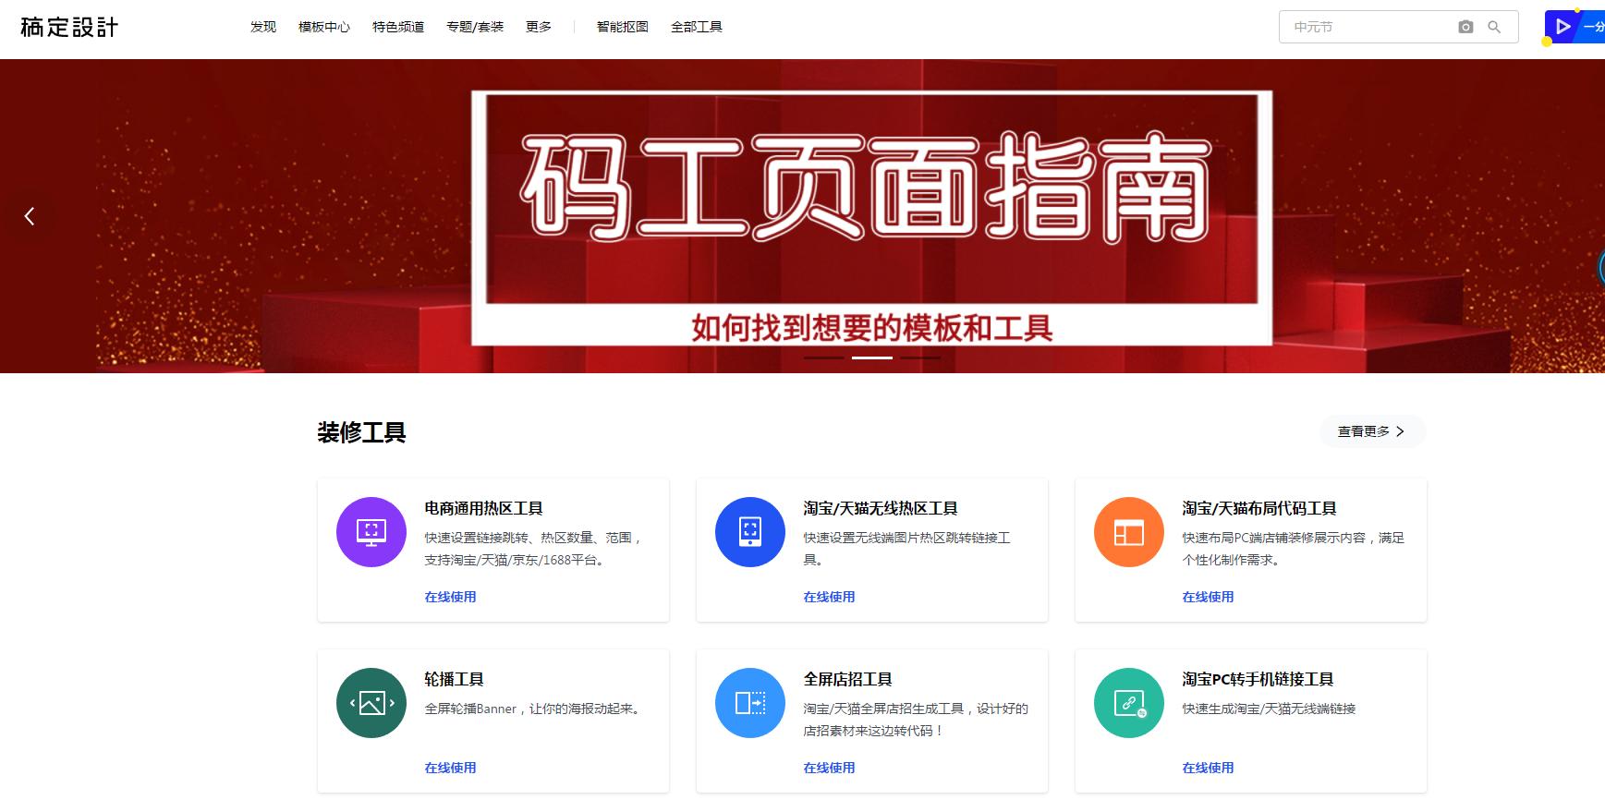Click the teal 淘宝PC转手机链接工具 icon
The width and height of the screenshot is (1605, 812).
click(1129, 703)
